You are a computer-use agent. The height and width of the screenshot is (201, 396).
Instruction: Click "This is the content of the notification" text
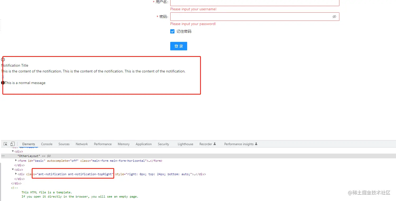pos(93,71)
